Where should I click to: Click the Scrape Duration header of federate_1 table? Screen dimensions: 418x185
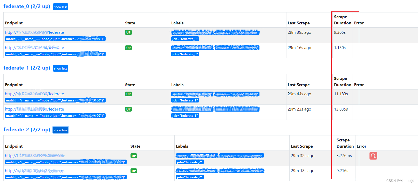(342, 82)
